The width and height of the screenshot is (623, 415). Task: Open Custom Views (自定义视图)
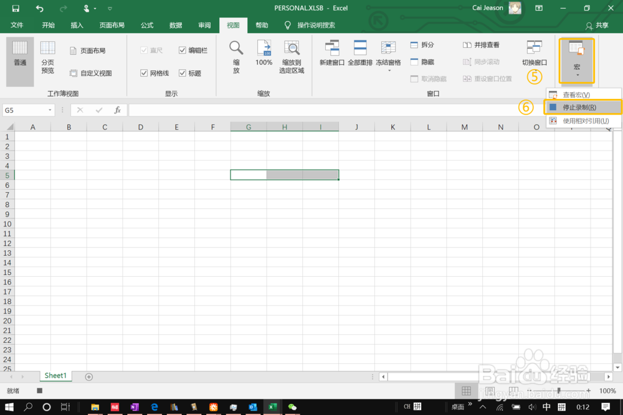pyautogui.click(x=90, y=73)
